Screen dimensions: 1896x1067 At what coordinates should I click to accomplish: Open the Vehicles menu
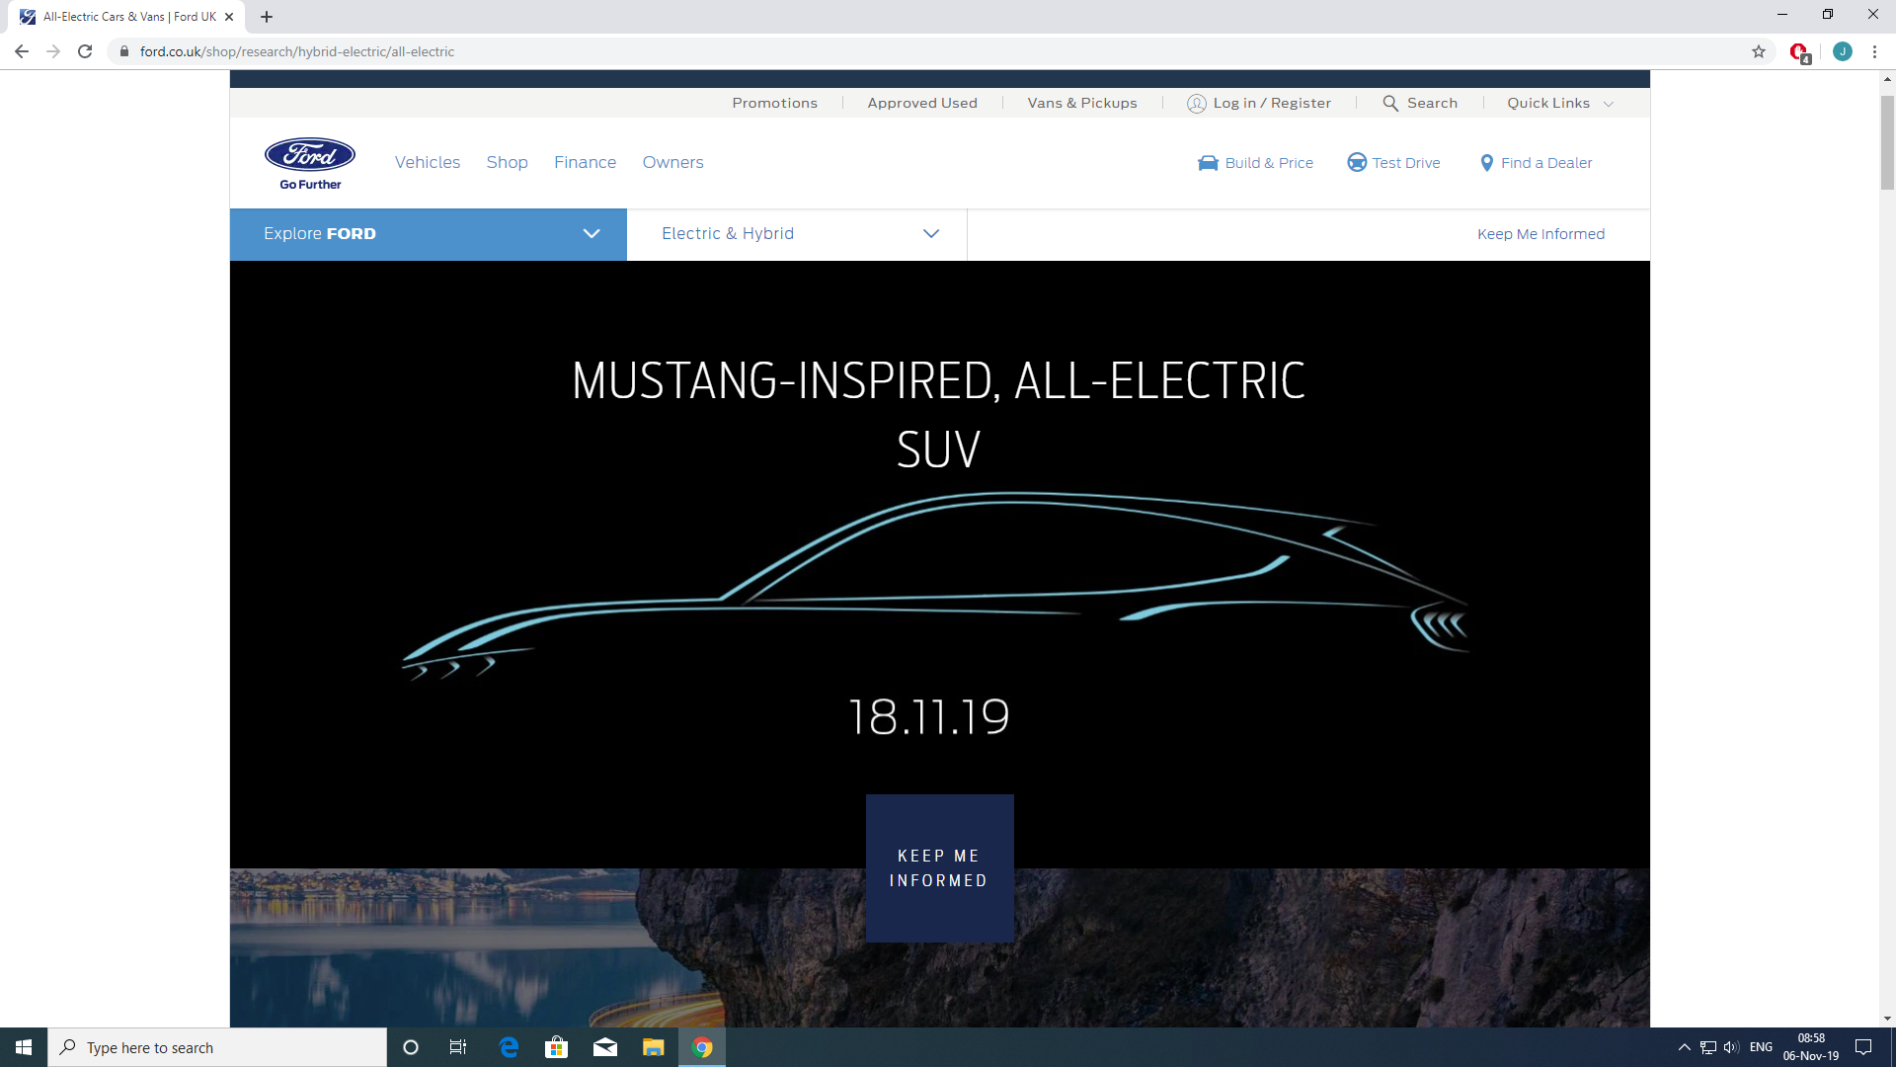click(x=428, y=162)
